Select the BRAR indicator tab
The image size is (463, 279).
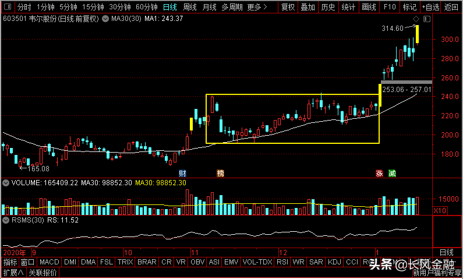(x=147, y=262)
